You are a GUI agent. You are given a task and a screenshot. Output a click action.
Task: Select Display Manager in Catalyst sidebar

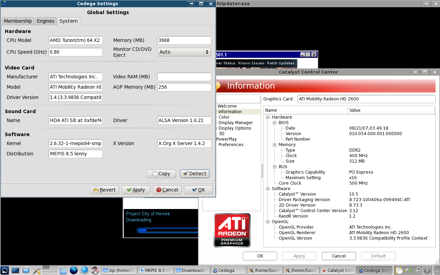pos(235,123)
